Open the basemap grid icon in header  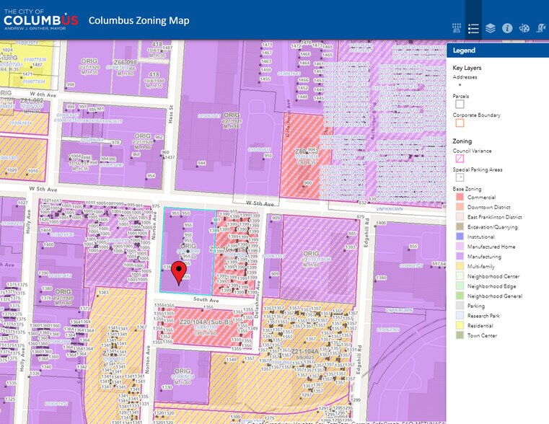(x=456, y=29)
